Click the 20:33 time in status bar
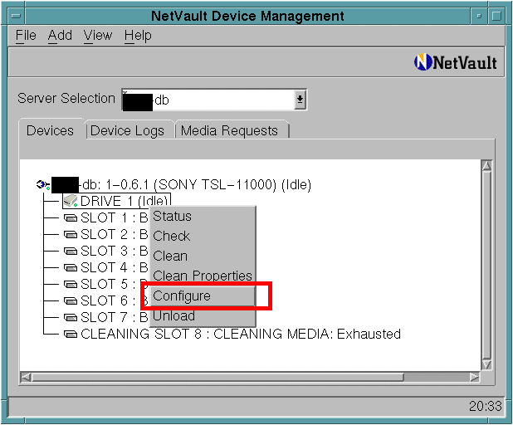Viewport: 513px width, 425px height. [x=486, y=407]
